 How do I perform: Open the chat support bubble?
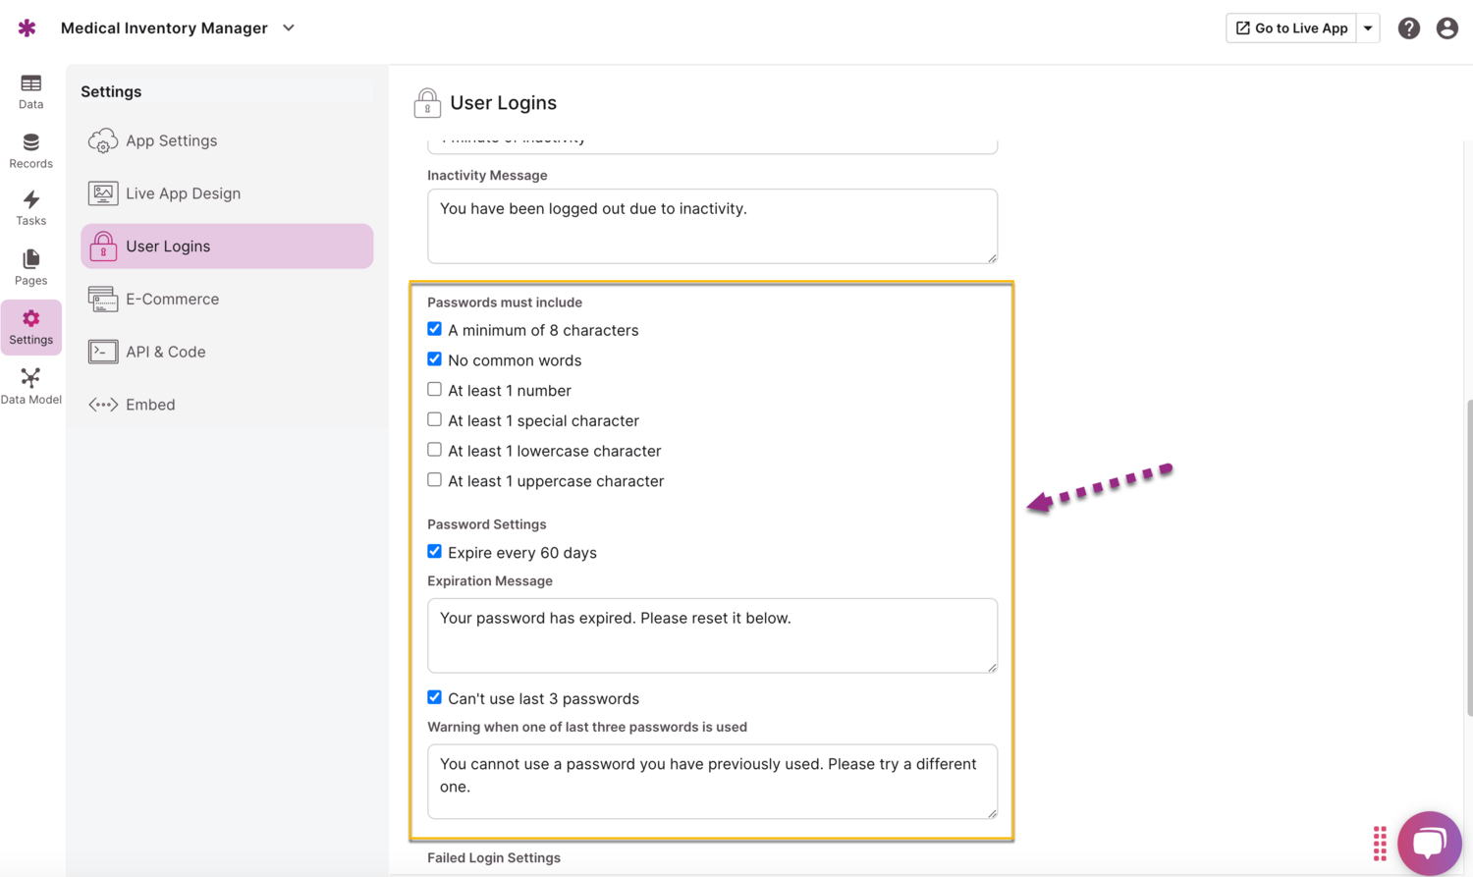[x=1429, y=842]
